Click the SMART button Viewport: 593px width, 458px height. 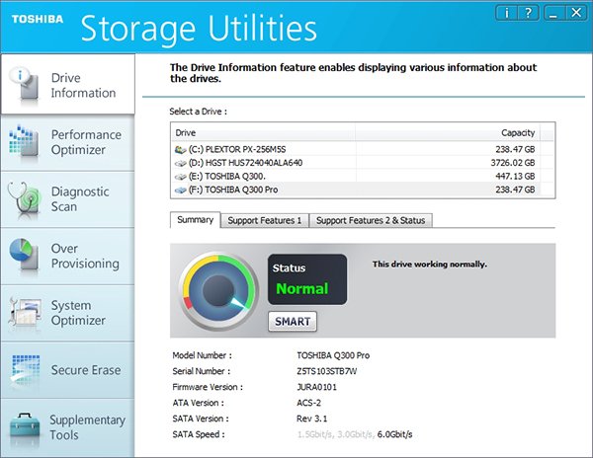[293, 322]
